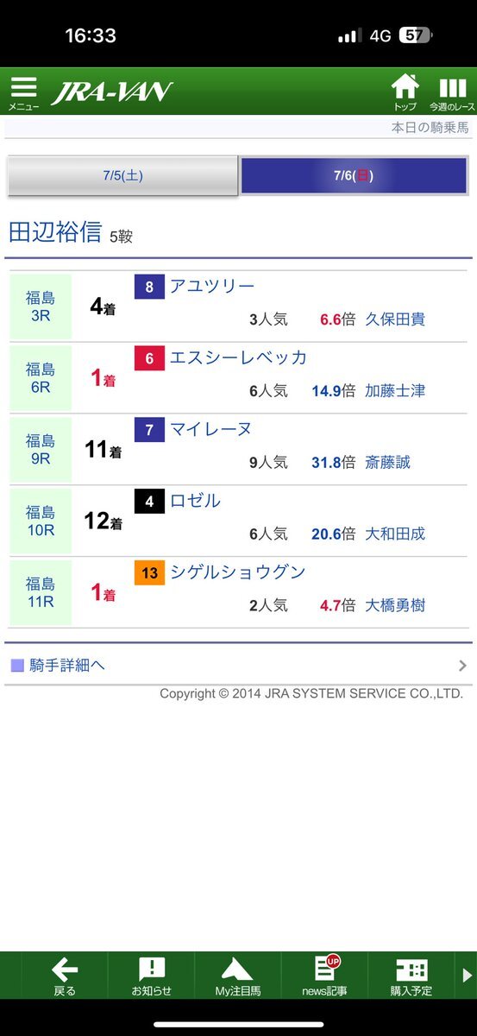
Task: Tap the JRA-VAN logo
Action: pyautogui.click(x=111, y=92)
